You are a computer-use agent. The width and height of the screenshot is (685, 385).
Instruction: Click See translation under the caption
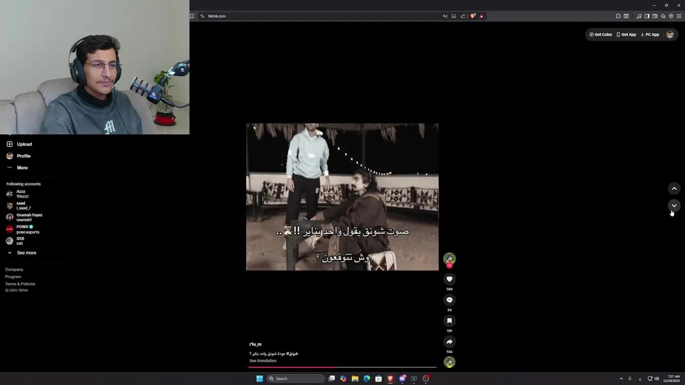coord(263,361)
